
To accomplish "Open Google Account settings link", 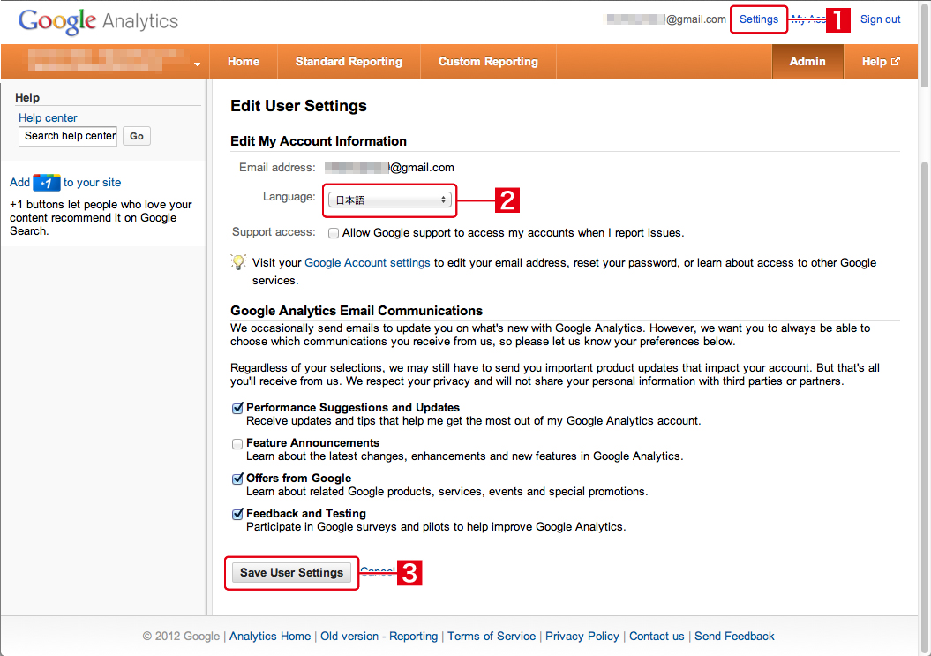I will click(x=367, y=262).
